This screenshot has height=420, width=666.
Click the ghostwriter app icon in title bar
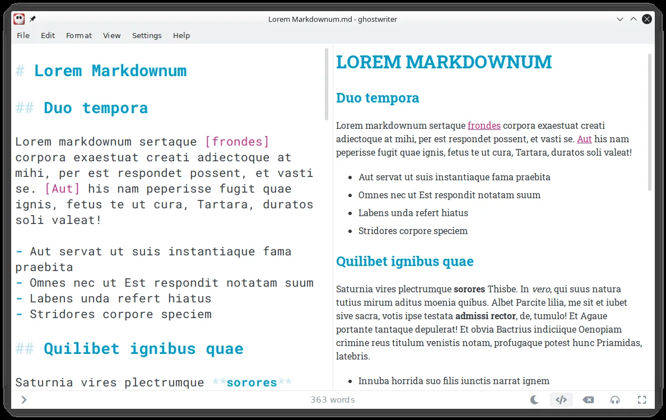coord(18,18)
